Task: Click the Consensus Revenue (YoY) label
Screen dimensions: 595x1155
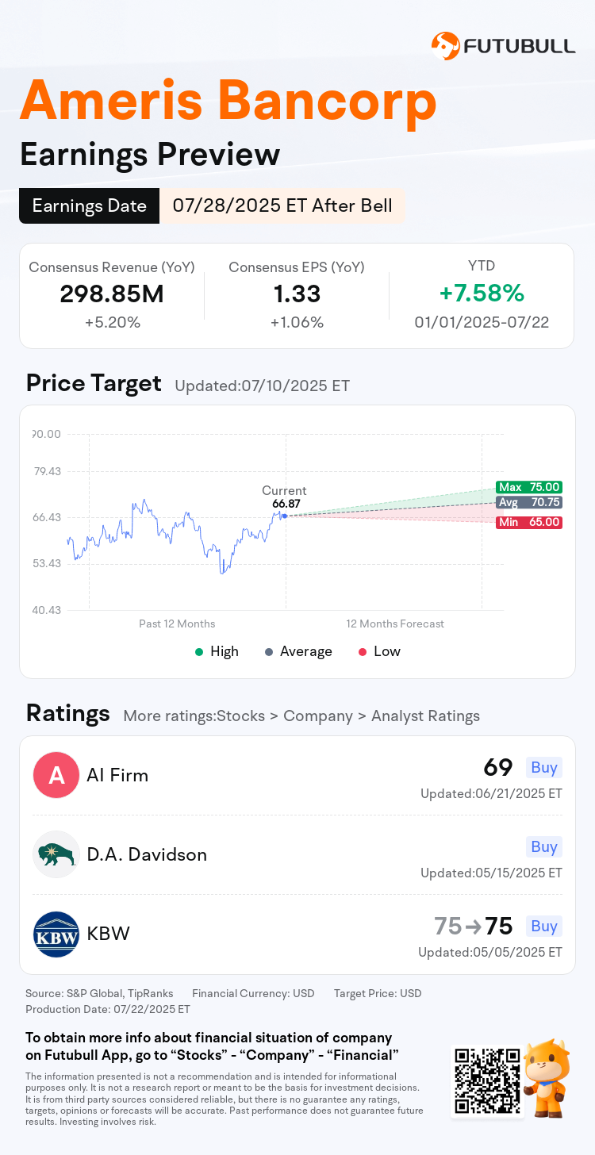Action: (x=112, y=267)
